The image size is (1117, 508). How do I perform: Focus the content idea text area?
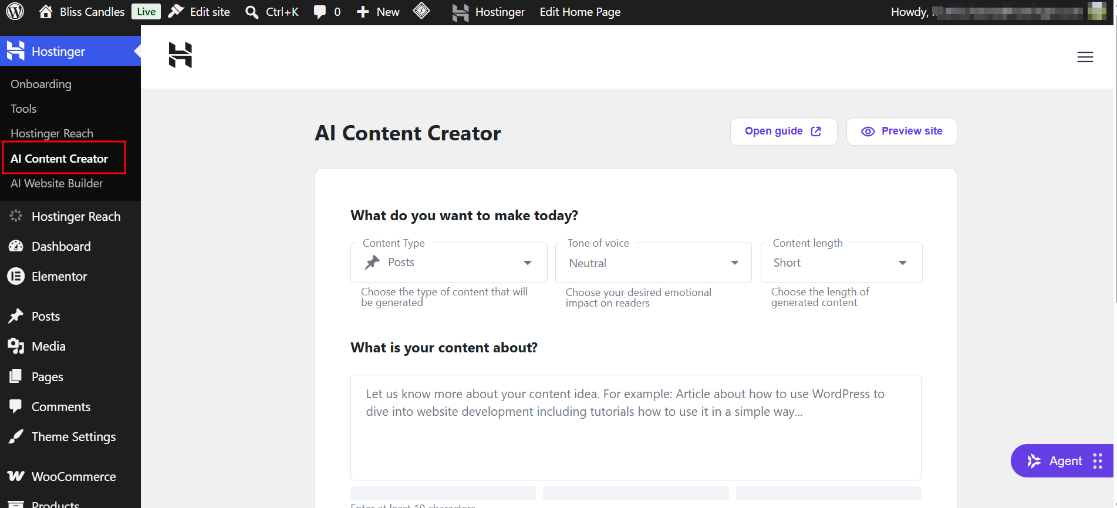(636, 428)
